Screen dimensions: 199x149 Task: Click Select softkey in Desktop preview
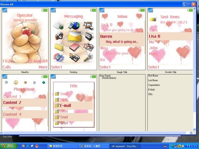coord(57,67)
